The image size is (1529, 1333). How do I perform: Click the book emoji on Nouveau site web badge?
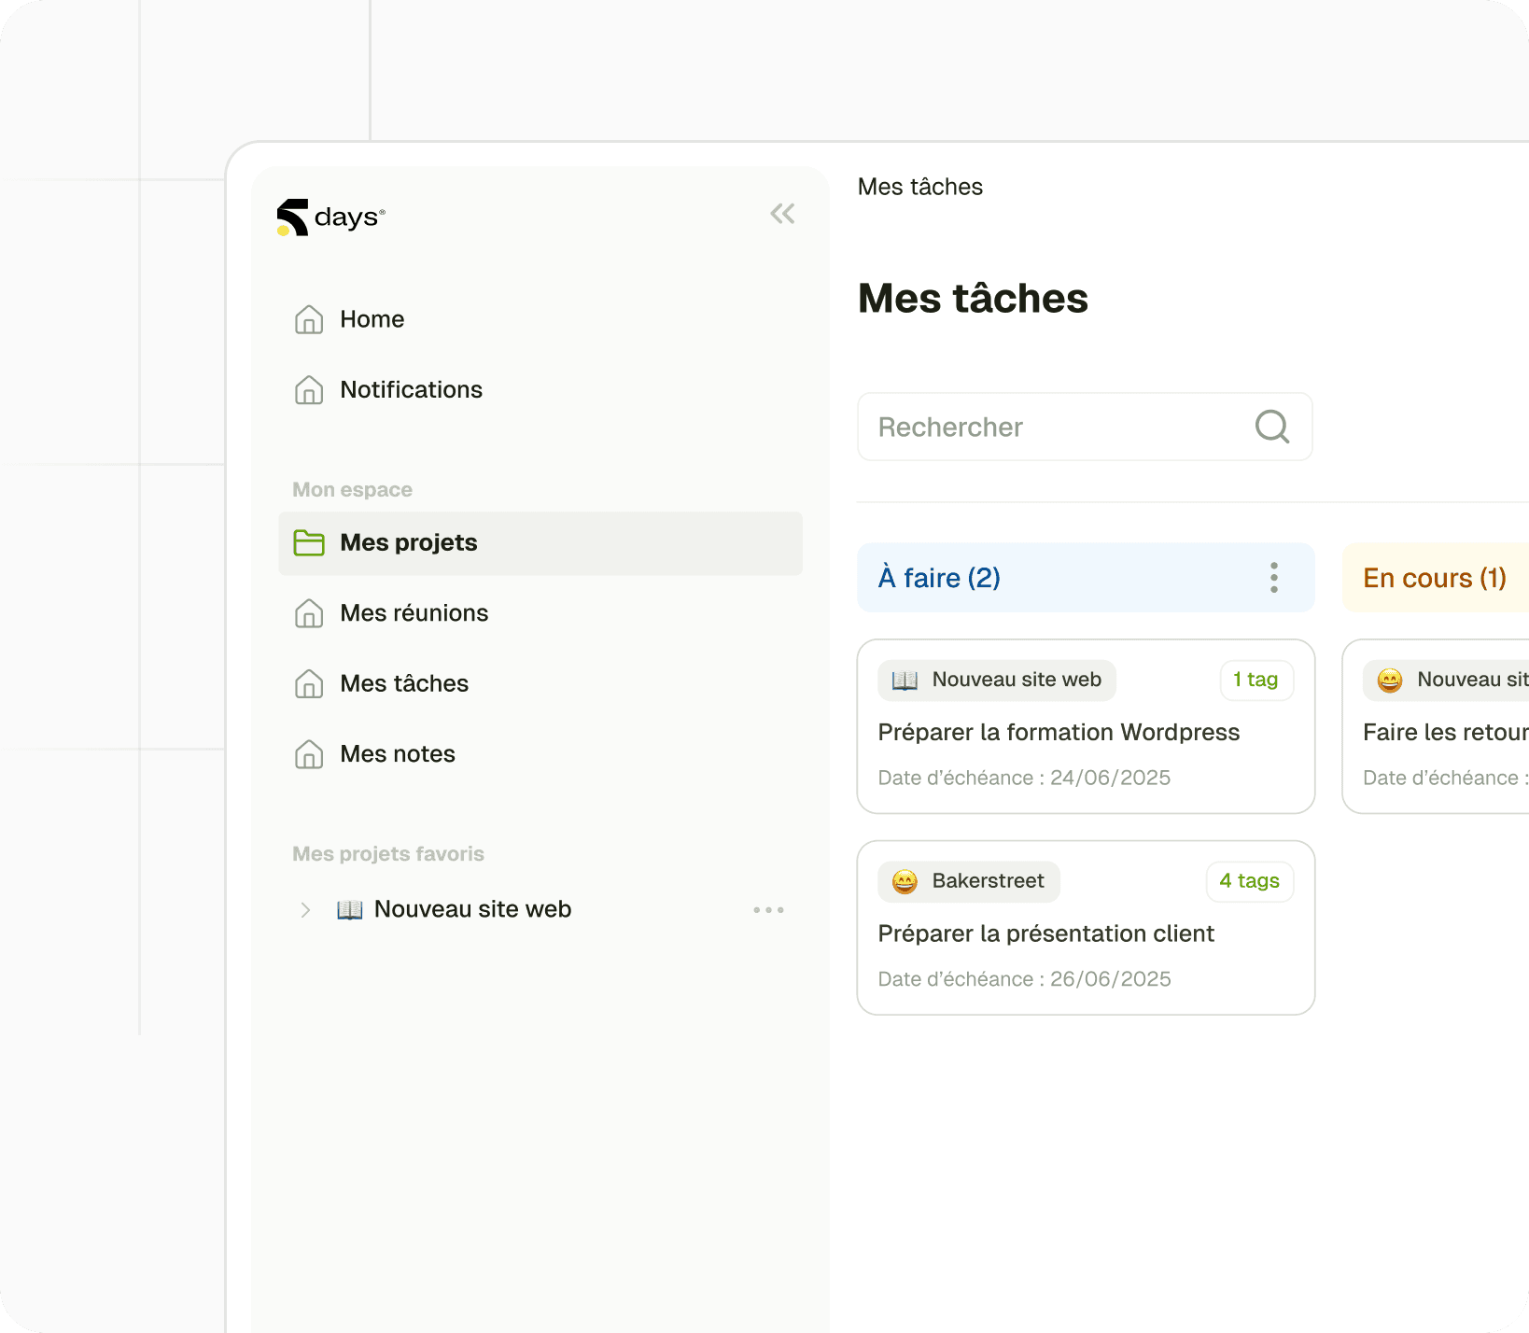point(905,680)
